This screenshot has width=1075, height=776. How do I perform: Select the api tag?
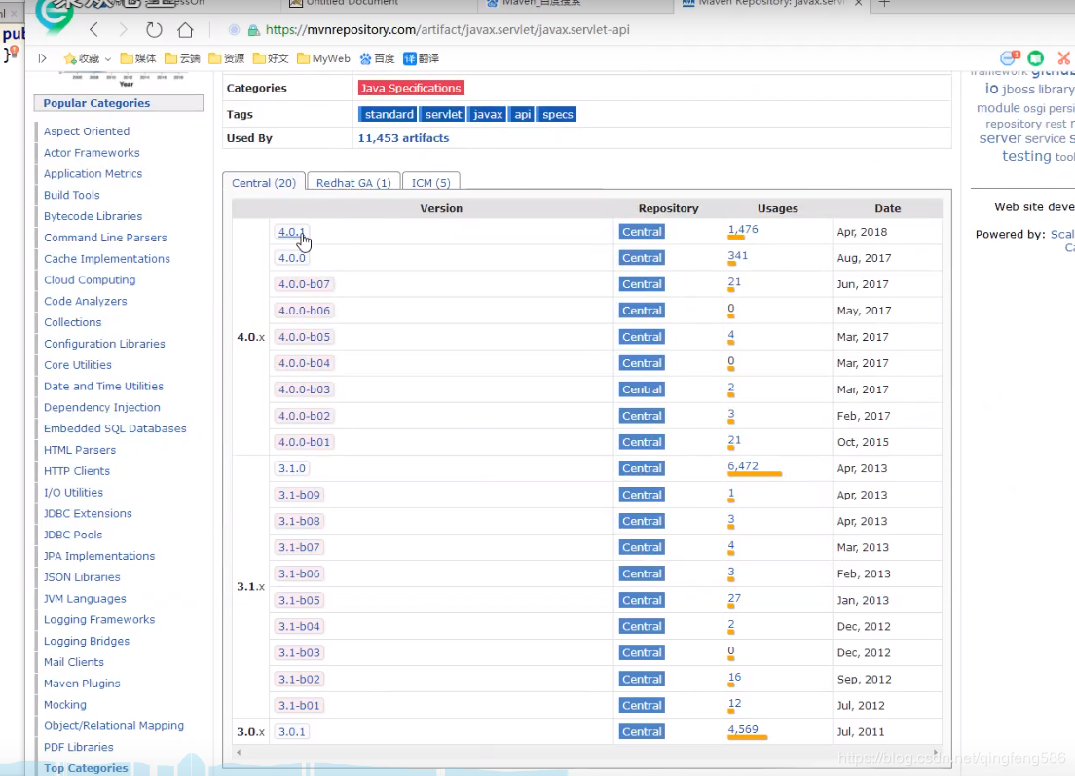click(x=523, y=114)
